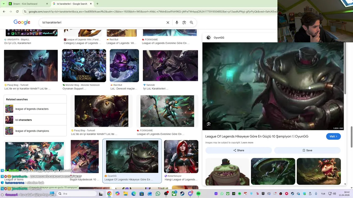Open File Explorer from the taskbar
This screenshot has width=353, height=198.
[x=125, y=194]
